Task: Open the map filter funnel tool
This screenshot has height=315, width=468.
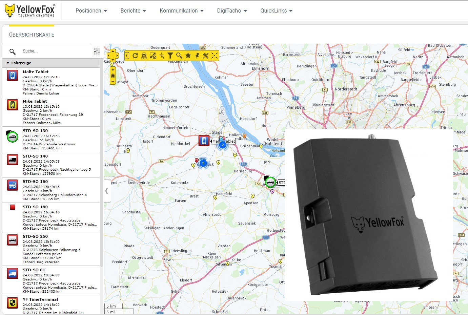Action: point(170,56)
